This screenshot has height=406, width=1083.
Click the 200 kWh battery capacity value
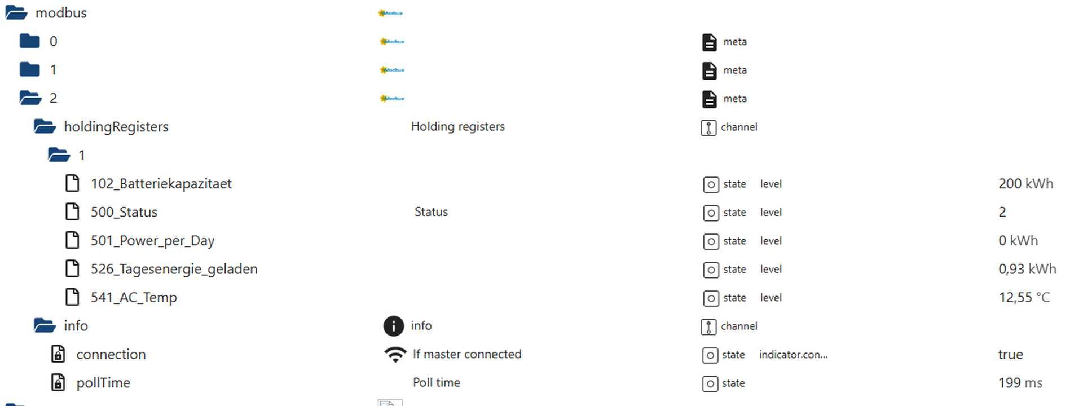(1025, 184)
